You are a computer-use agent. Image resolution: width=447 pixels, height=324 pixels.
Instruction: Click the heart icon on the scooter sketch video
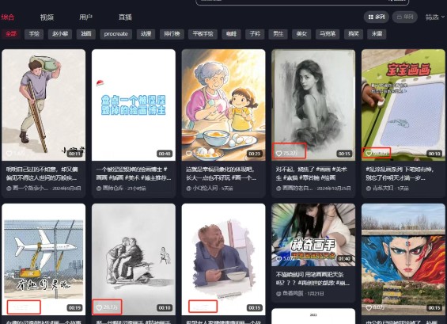click(99, 307)
